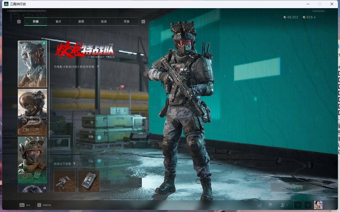Click the question mark beside 与电影《蛟龙行动》的合作外观
The width and height of the screenshot is (340, 212).
tap(98, 67)
